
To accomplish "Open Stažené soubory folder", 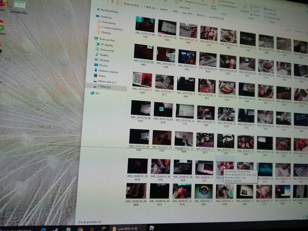I will pos(106,71).
